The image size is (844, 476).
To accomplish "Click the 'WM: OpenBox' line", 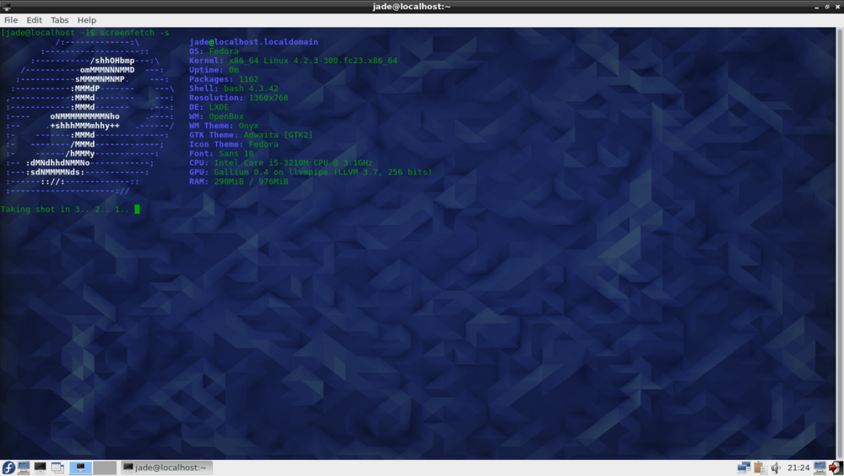I will pos(216,116).
